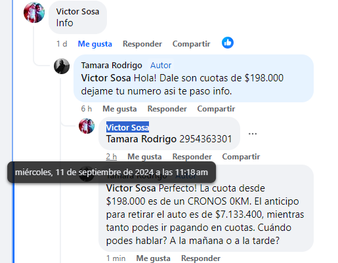Reply to the CRONOS 0KM comment
The height and width of the screenshot is (263, 338).
[201, 258]
